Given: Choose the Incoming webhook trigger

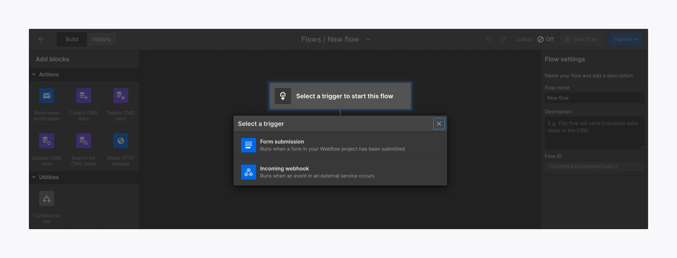Looking at the screenshot, I should (x=340, y=172).
